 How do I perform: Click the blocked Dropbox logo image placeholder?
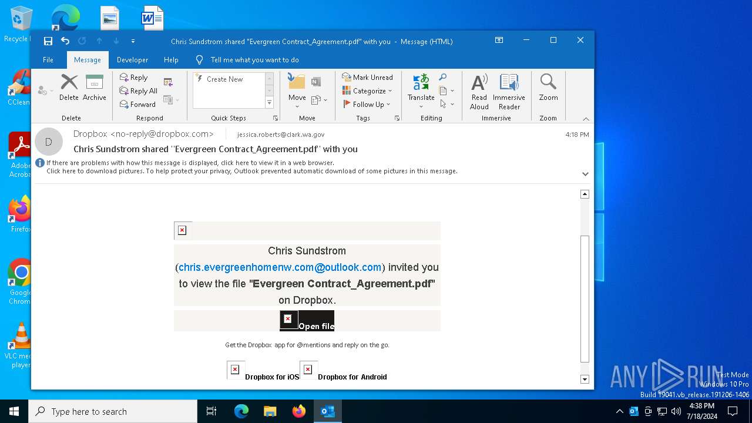(182, 230)
